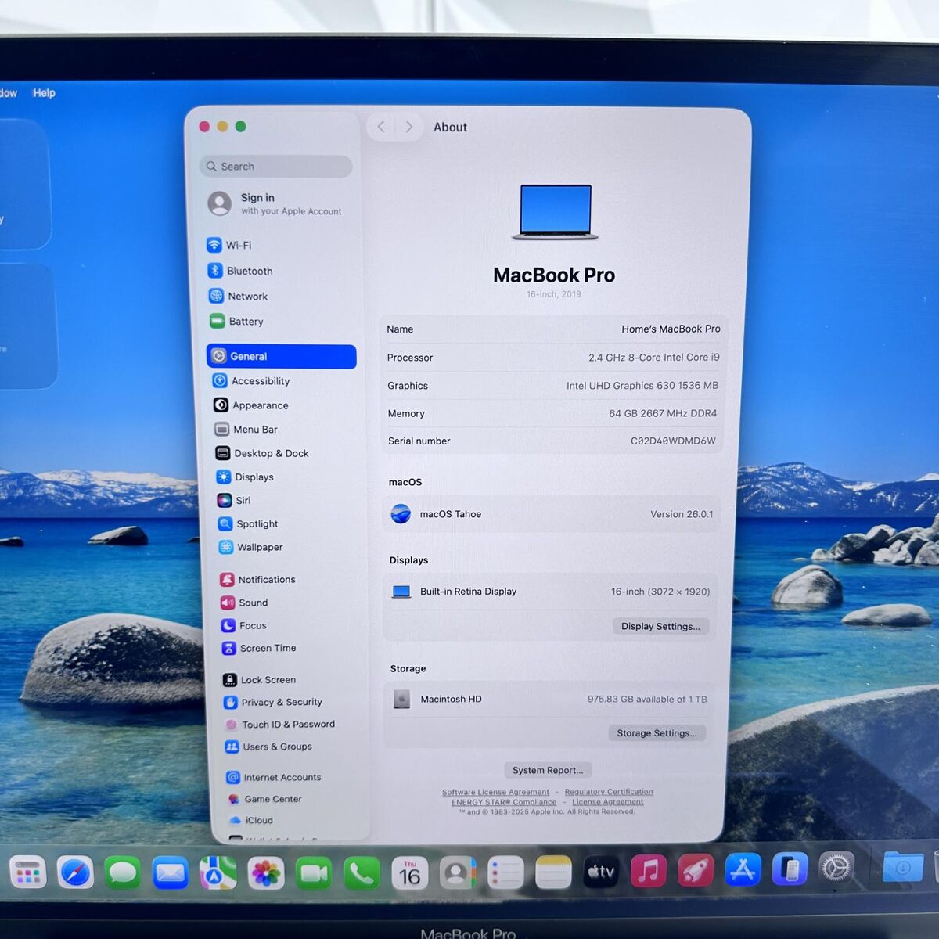Click the Display Settings button
Image resolution: width=939 pixels, height=939 pixels.
(x=660, y=626)
